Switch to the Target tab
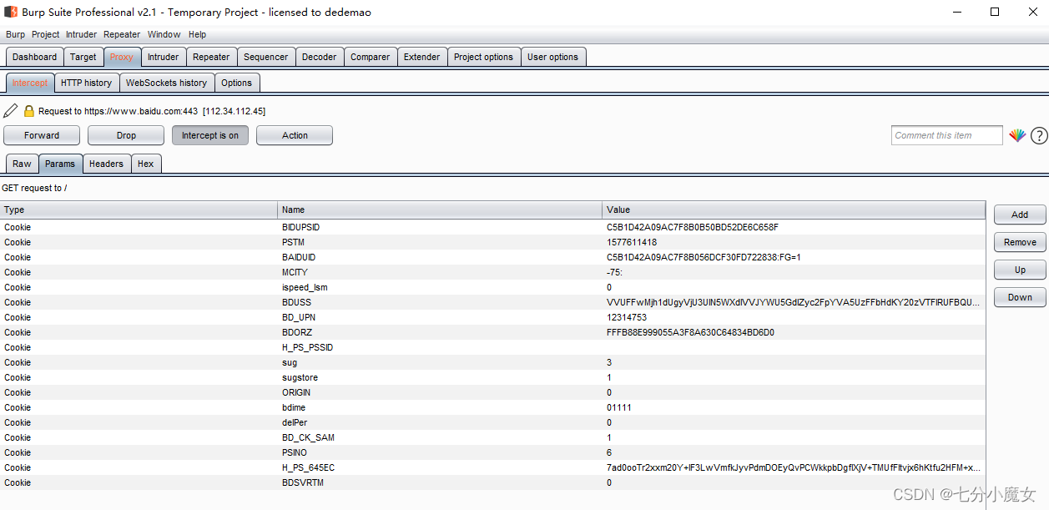Image resolution: width=1049 pixels, height=510 pixels. [x=83, y=57]
